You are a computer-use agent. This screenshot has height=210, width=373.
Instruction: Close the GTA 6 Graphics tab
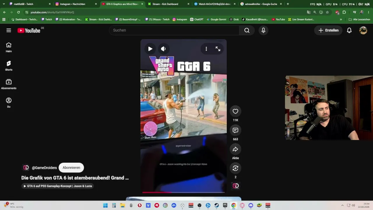[x=142, y=4]
